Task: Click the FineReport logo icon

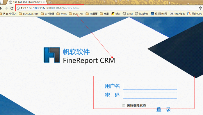Action: coord(52,55)
